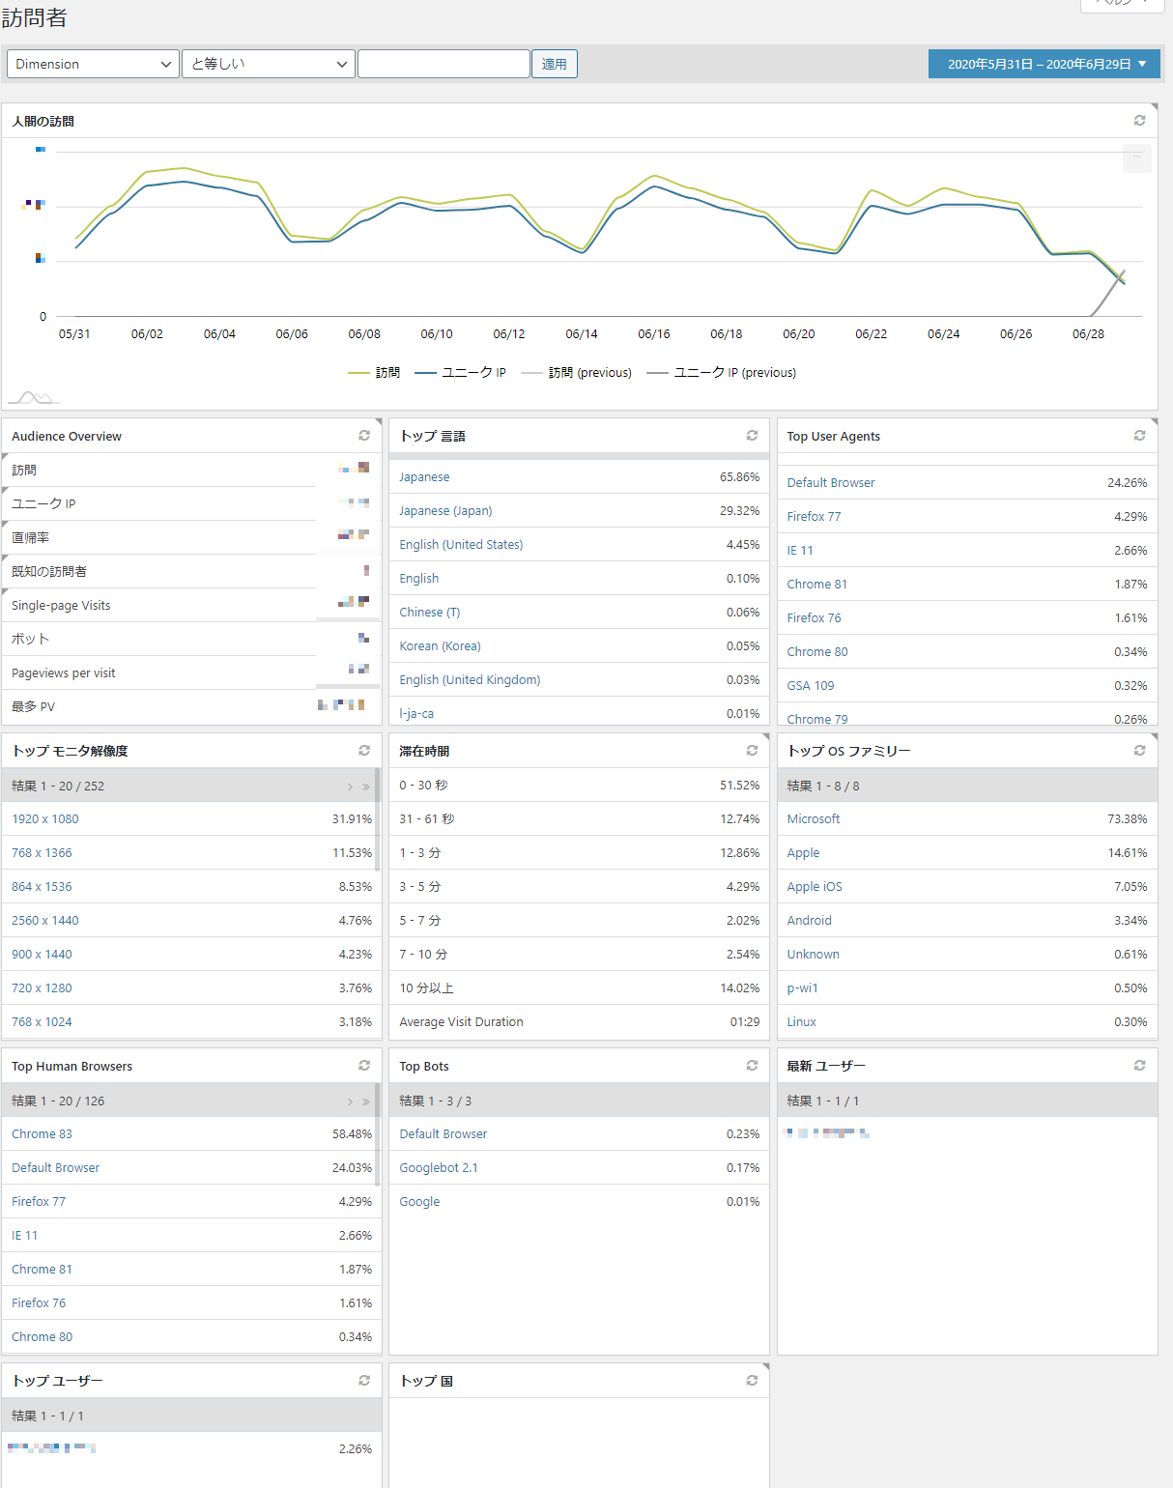Toggle the 訪問 series in chart legend
Screen dimensions: 1173x1488
[x=375, y=373]
